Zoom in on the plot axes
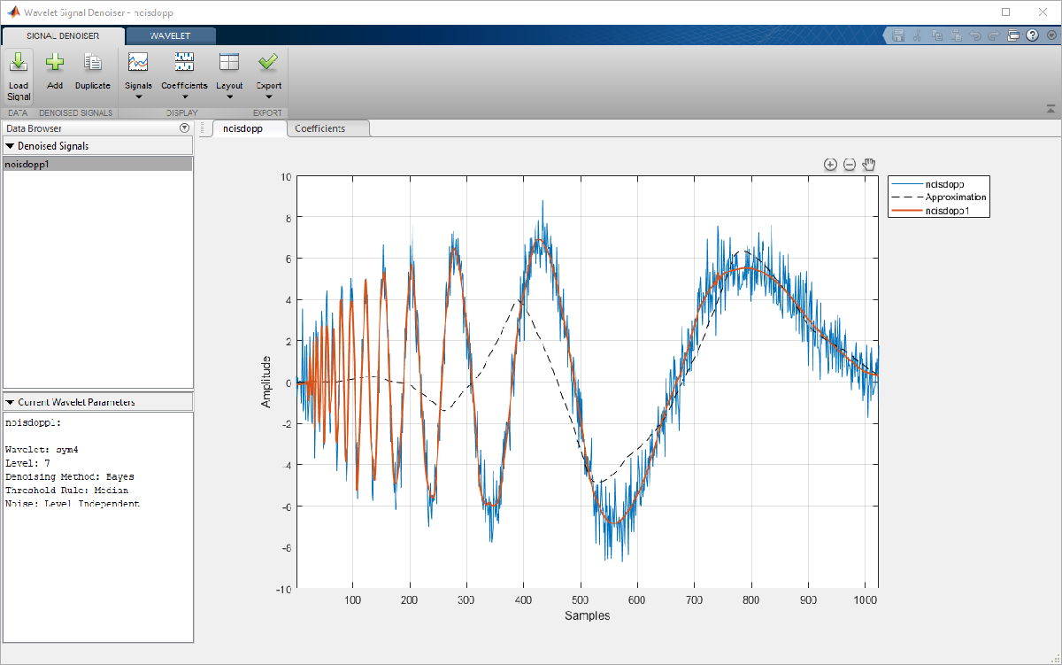Screen dimensions: 1062x665 pos(830,165)
